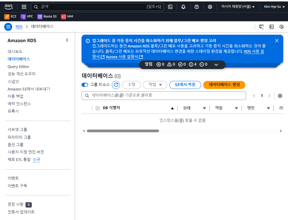Screen dimensions: 288x220
Task: Toggle the 그룹 리소스 switch
Action: coord(85,85)
